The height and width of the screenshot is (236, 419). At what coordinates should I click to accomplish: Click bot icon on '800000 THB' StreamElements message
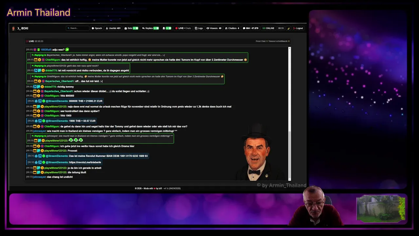[36, 101]
